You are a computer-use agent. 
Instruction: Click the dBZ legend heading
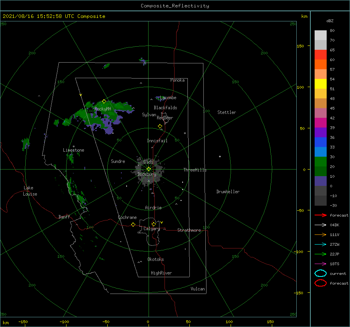coord(330,21)
